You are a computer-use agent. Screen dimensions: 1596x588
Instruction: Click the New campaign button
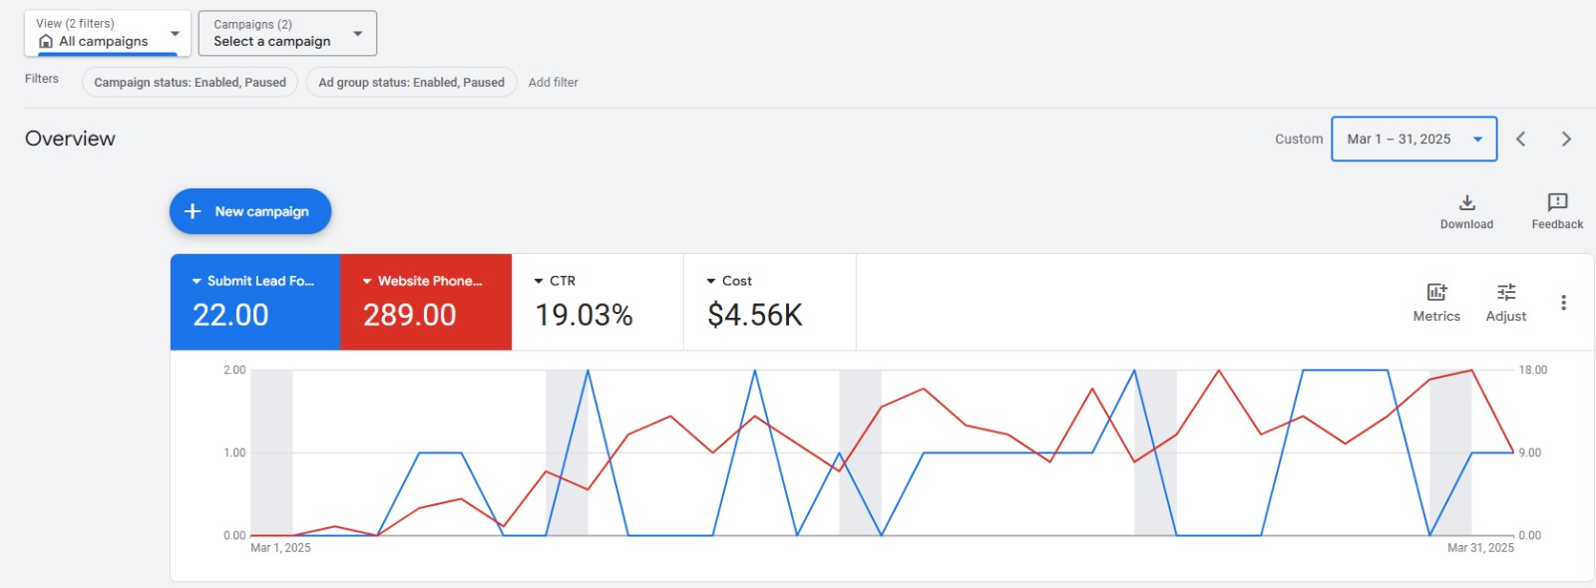point(250,211)
